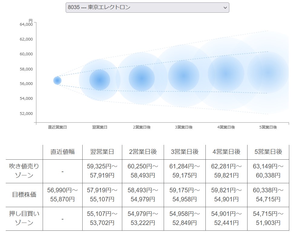Image resolution: width=295 pixels, height=241 pixels.
Task: Click cell 61,284円～59,175円
Action: [x=185, y=171]
